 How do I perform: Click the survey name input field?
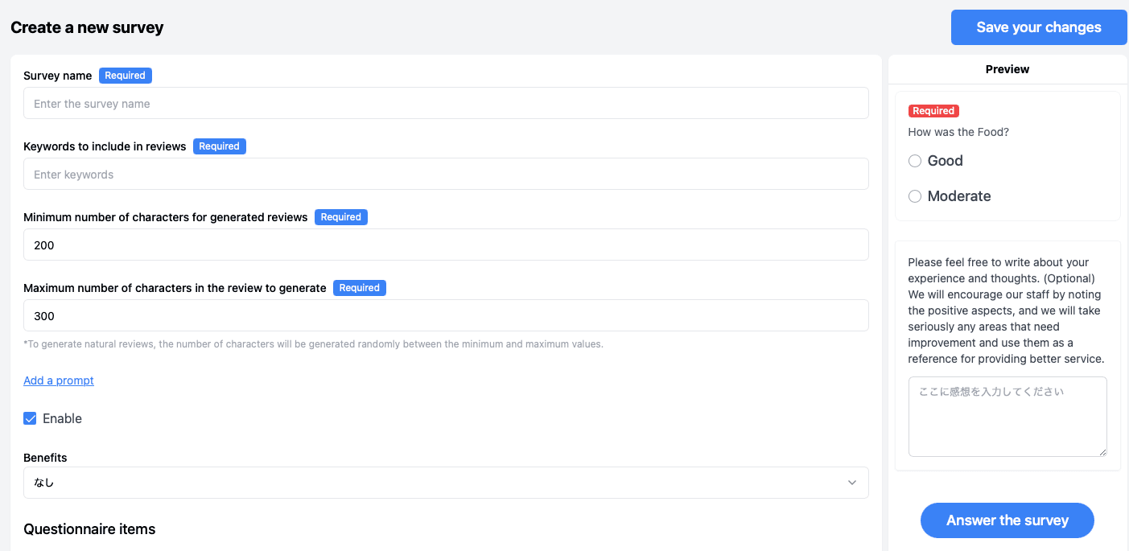[446, 103]
